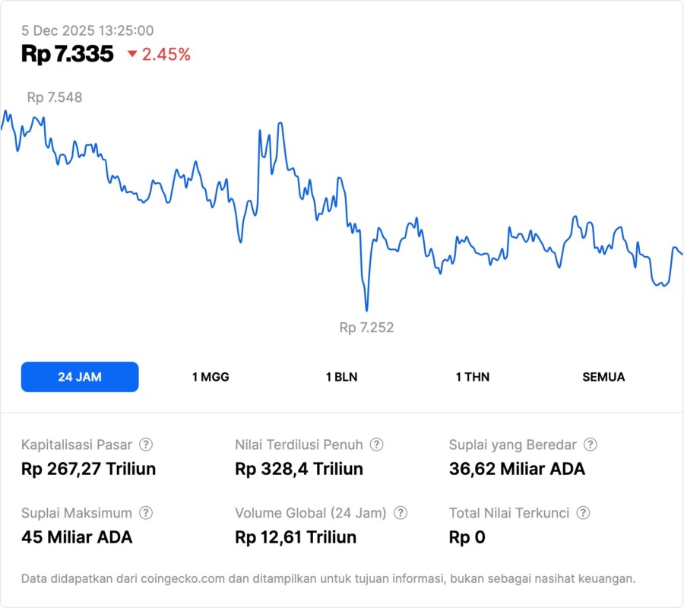The width and height of the screenshot is (684, 608).
Task: Switch price range to 1 THN
Action: pos(471,376)
